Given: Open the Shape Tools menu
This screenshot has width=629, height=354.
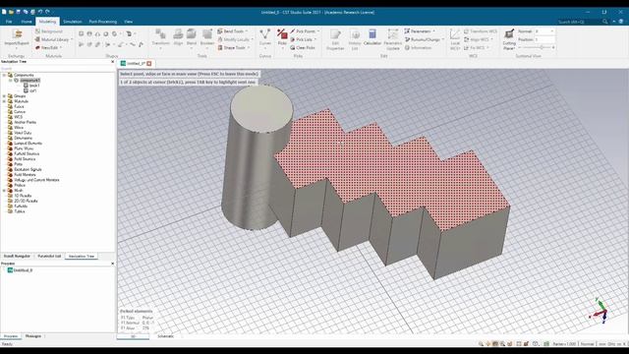Looking at the screenshot, I should click(234, 47).
